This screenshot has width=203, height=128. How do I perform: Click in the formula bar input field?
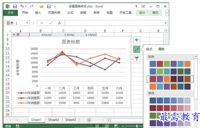pyautogui.click(x=116, y=23)
